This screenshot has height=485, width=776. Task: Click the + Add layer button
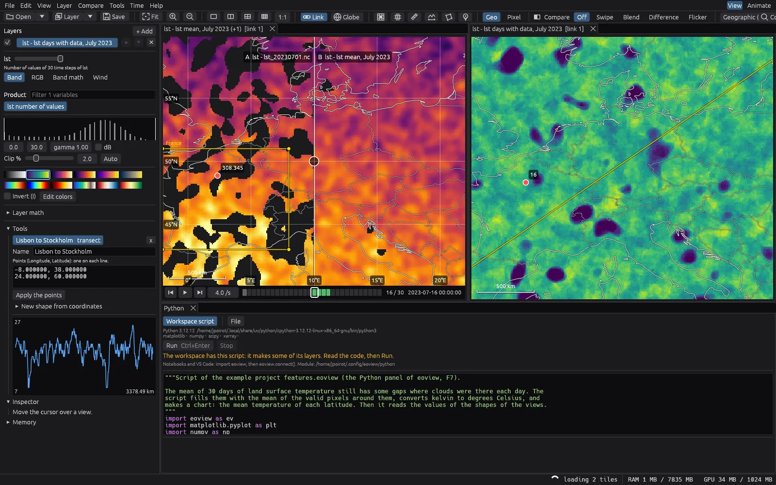pyautogui.click(x=145, y=31)
